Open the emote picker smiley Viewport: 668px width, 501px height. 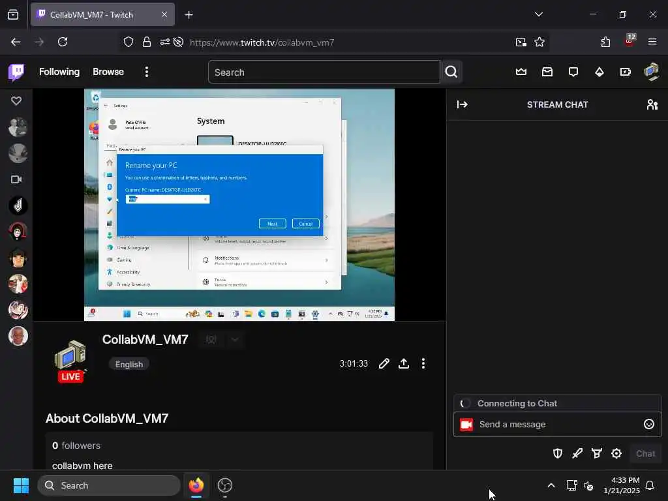[649, 424]
